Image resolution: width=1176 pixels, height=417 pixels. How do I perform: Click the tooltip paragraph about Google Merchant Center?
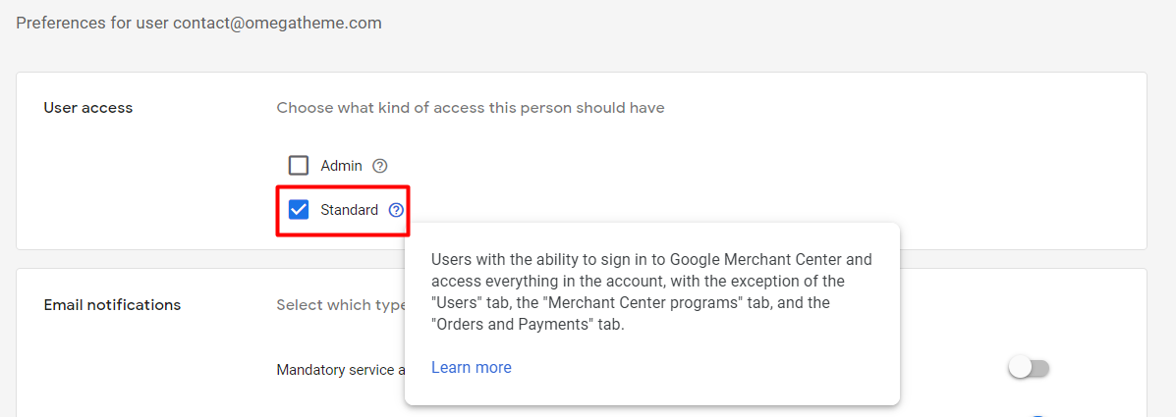(651, 292)
